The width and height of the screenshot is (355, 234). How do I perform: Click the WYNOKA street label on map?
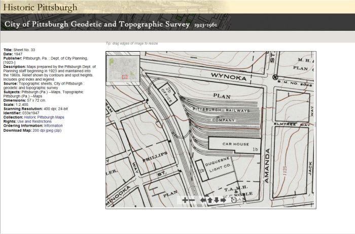229,77
